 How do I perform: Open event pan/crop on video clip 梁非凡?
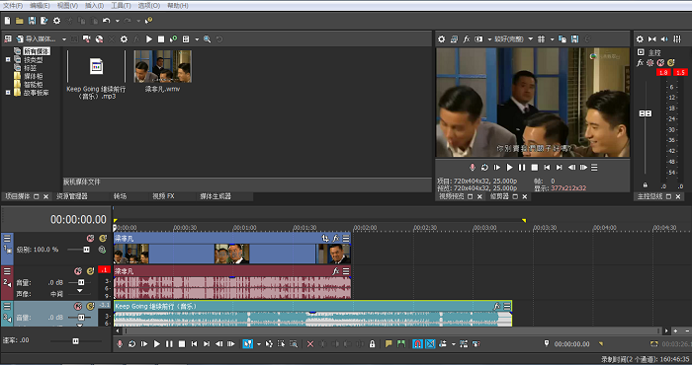[x=325, y=238]
